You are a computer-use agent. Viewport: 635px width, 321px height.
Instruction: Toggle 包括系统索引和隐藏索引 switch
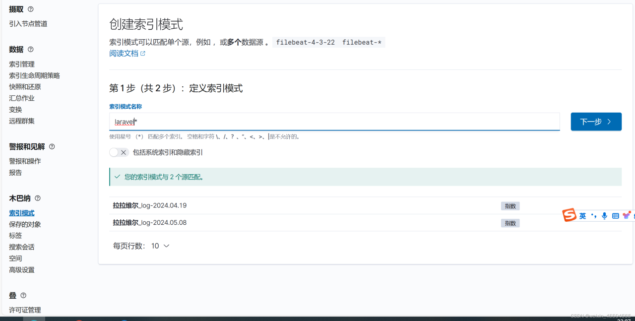[x=119, y=152]
